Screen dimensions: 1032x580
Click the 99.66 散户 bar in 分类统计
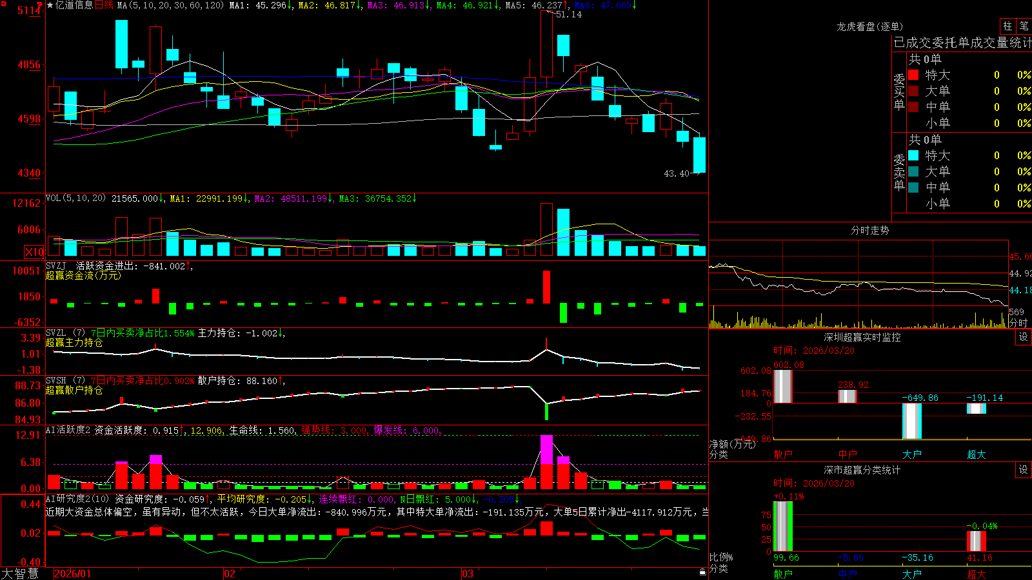click(782, 527)
